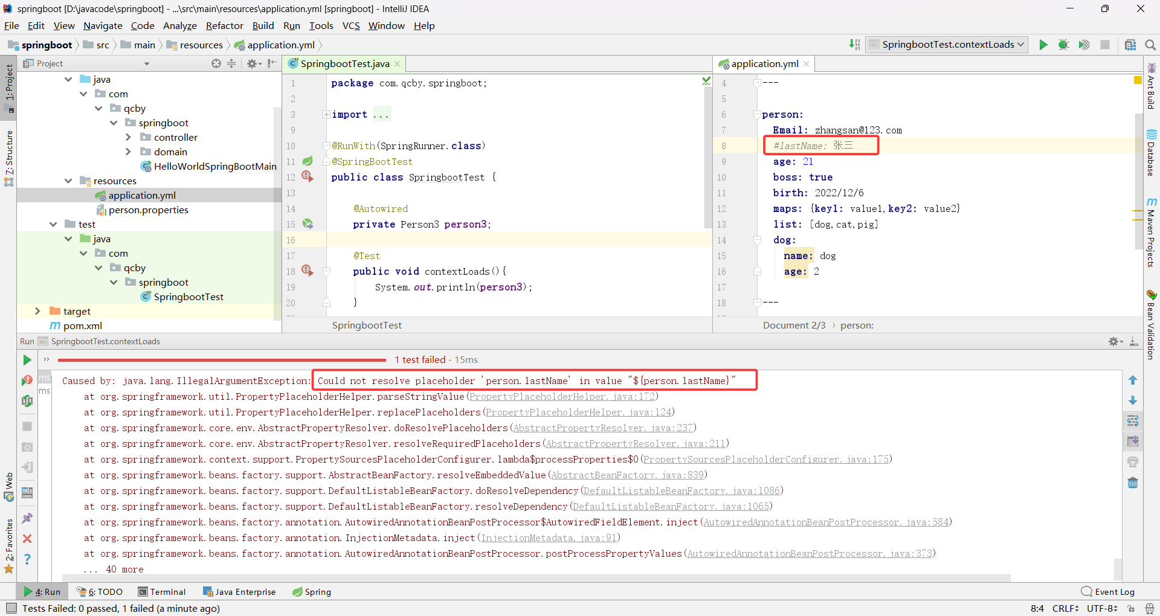Open the Refactor menu

pos(224,26)
